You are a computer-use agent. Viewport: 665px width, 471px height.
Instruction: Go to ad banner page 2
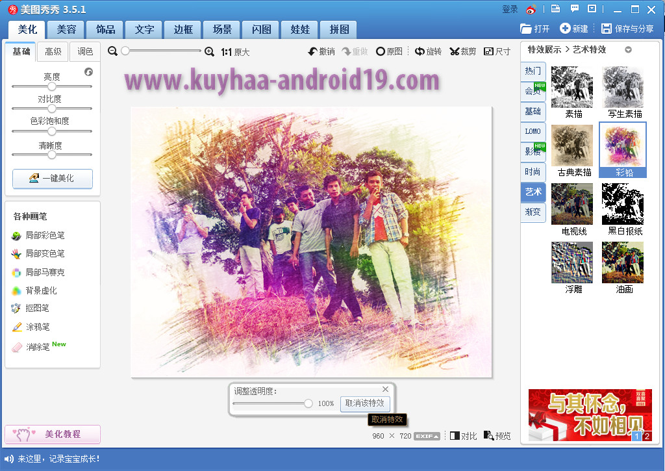tap(647, 436)
